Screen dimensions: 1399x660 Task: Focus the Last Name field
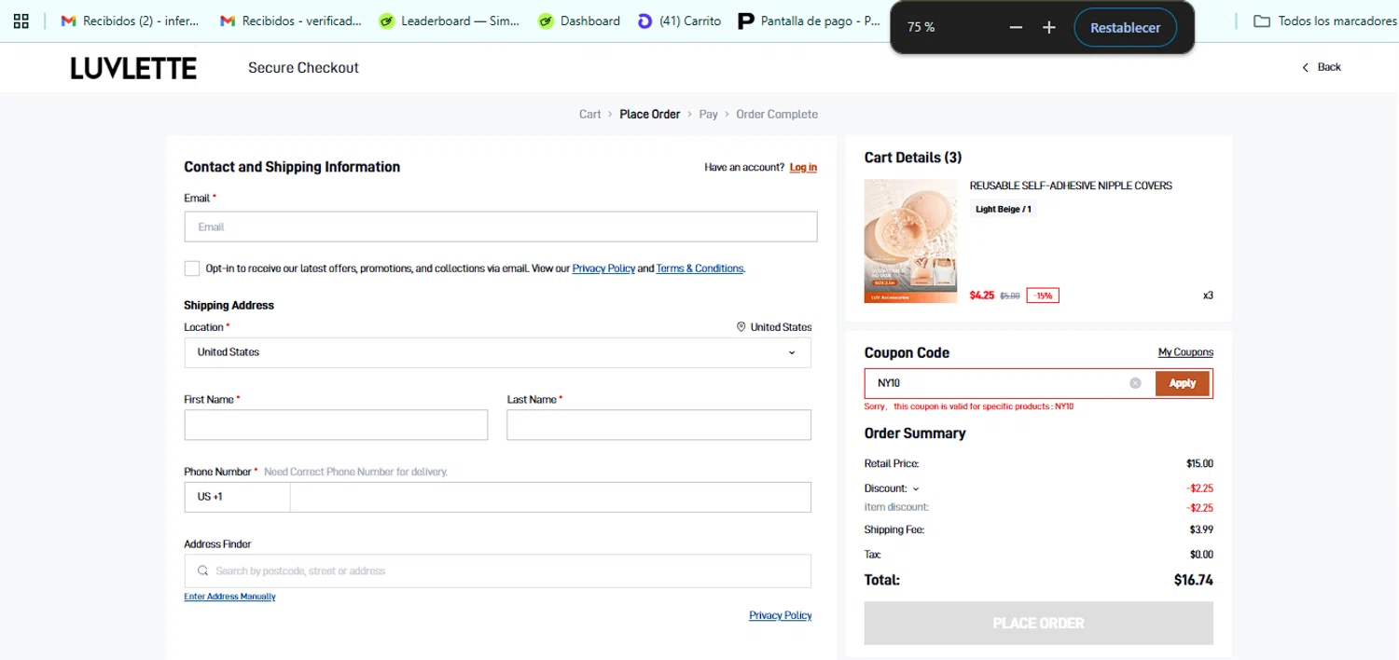pos(658,425)
